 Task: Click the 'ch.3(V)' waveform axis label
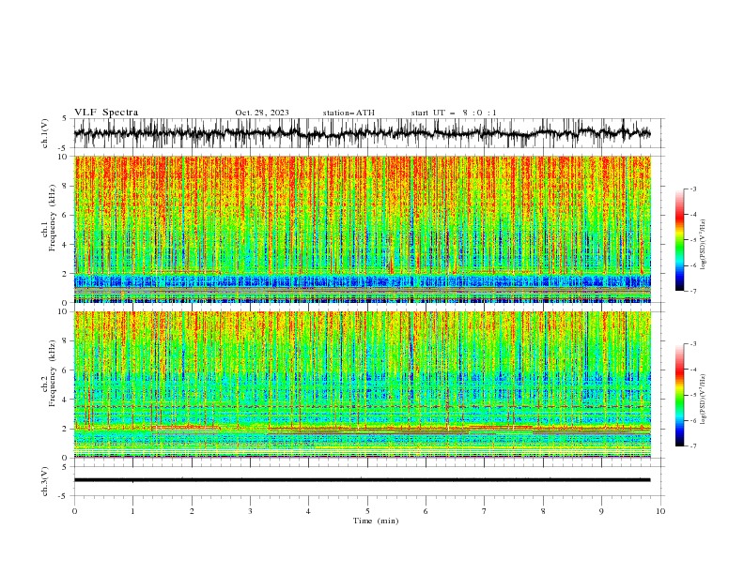(x=45, y=481)
